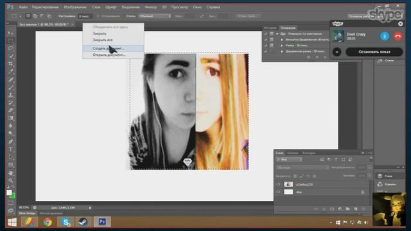The width and height of the screenshot is (411, 231).
Task: Click the create new layer icon
Action: (355, 209)
